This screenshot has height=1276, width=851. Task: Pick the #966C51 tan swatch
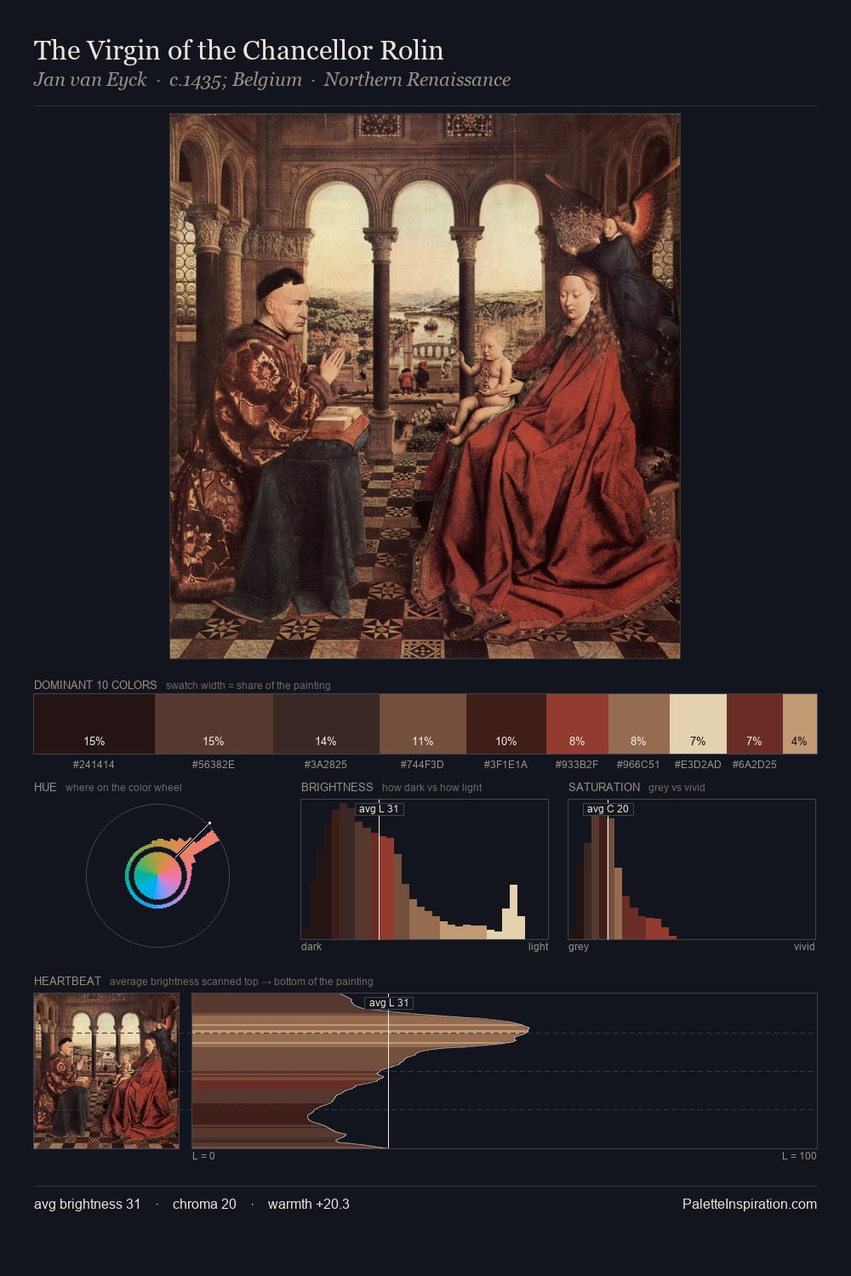[x=639, y=724]
